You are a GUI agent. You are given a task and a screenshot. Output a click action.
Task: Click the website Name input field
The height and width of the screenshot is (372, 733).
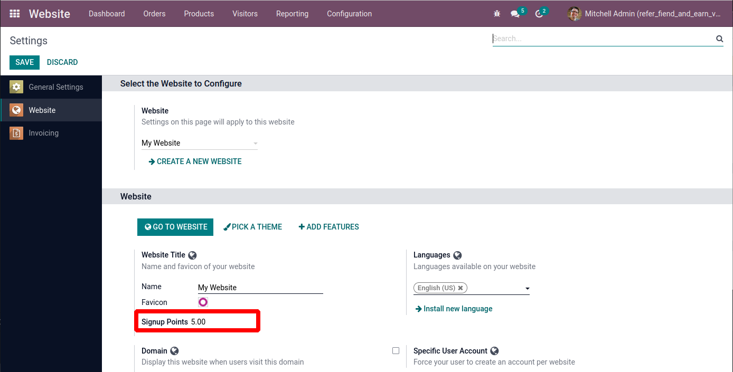(x=260, y=288)
